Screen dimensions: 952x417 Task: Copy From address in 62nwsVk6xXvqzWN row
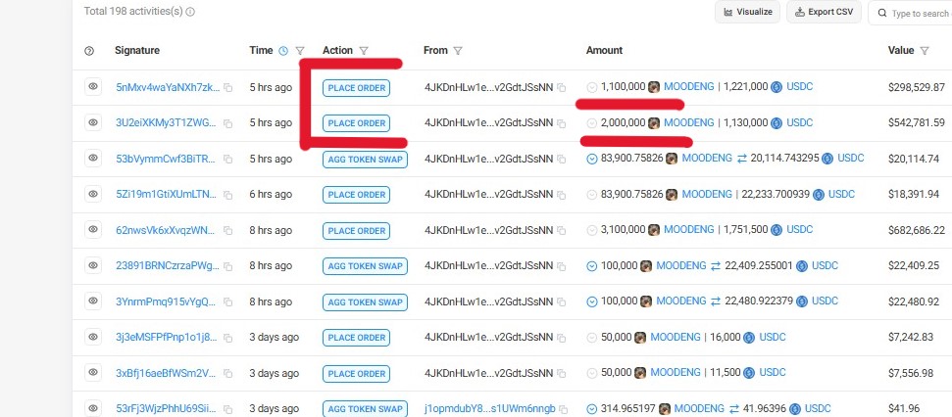(562, 230)
